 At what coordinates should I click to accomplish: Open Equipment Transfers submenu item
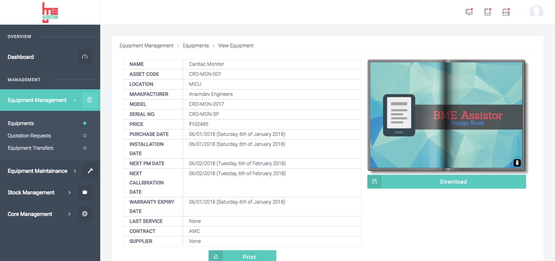pyautogui.click(x=30, y=148)
